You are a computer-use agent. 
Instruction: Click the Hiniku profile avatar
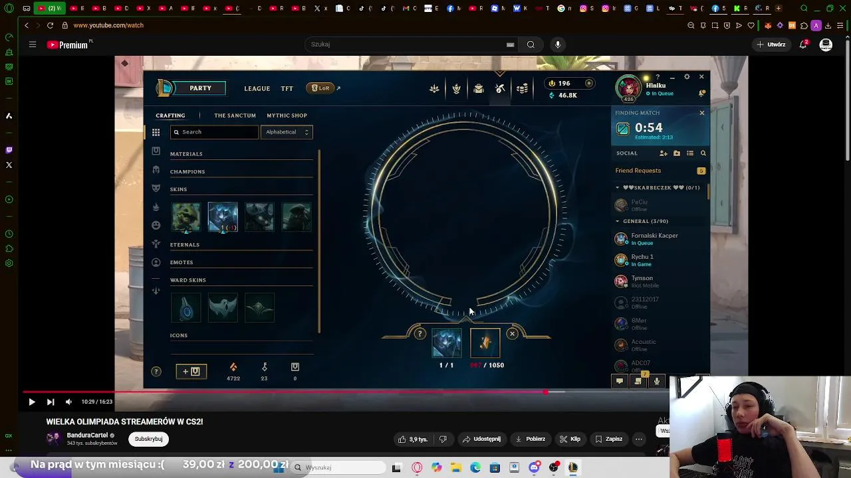(x=628, y=89)
